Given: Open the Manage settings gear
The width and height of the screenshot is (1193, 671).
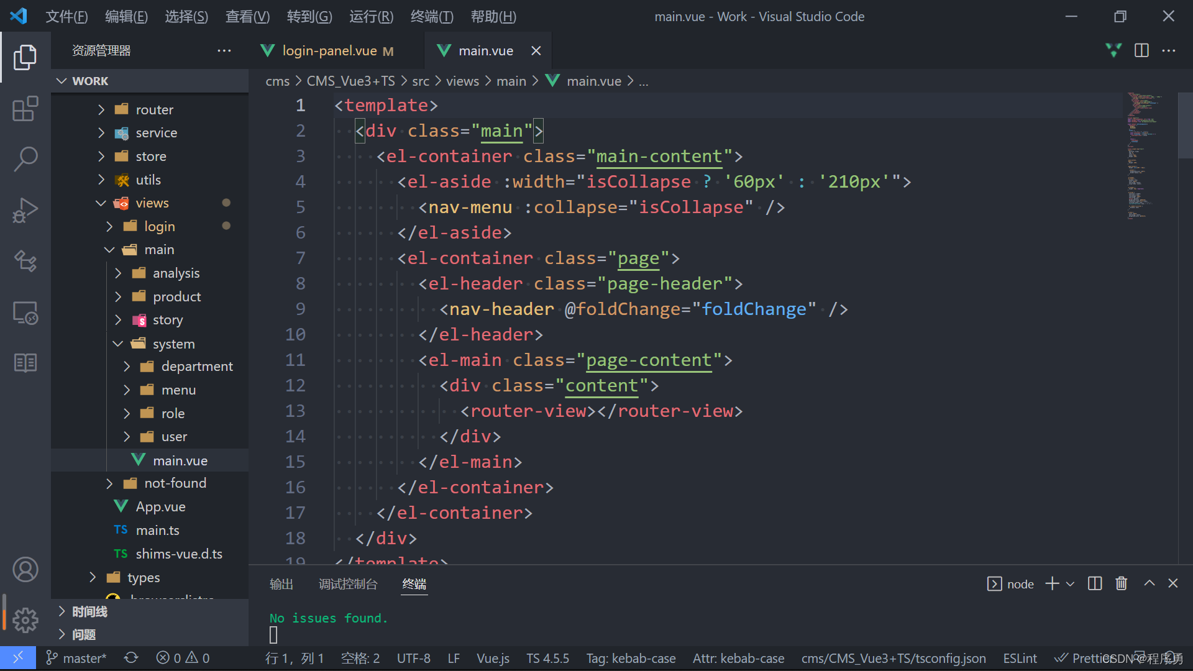Looking at the screenshot, I should pyautogui.click(x=25, y=620).
